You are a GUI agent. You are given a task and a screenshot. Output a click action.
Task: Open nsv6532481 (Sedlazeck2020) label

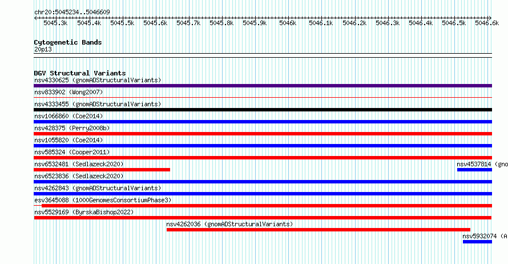click(79, 164)
